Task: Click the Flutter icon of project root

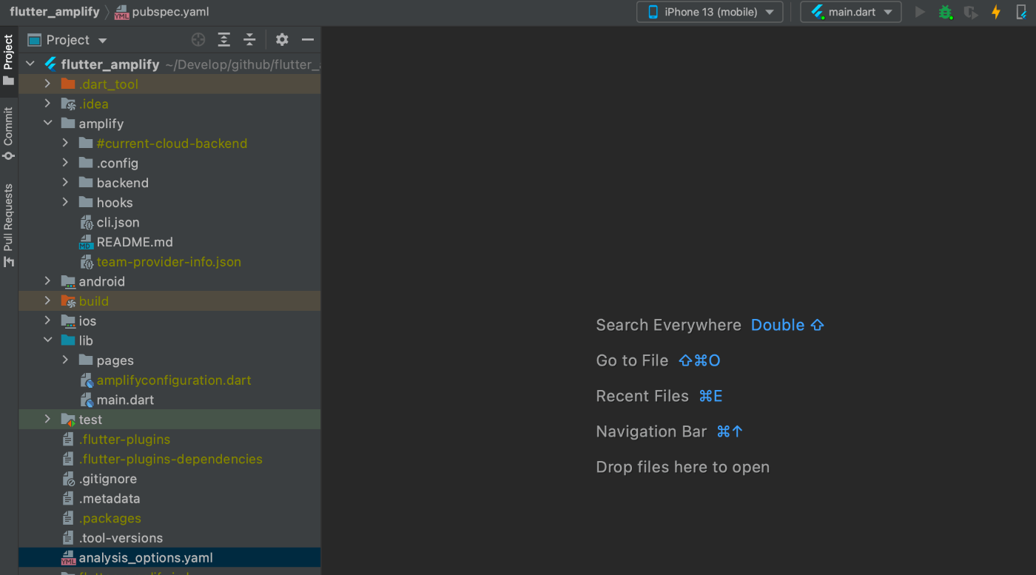Action: [50, 64]
